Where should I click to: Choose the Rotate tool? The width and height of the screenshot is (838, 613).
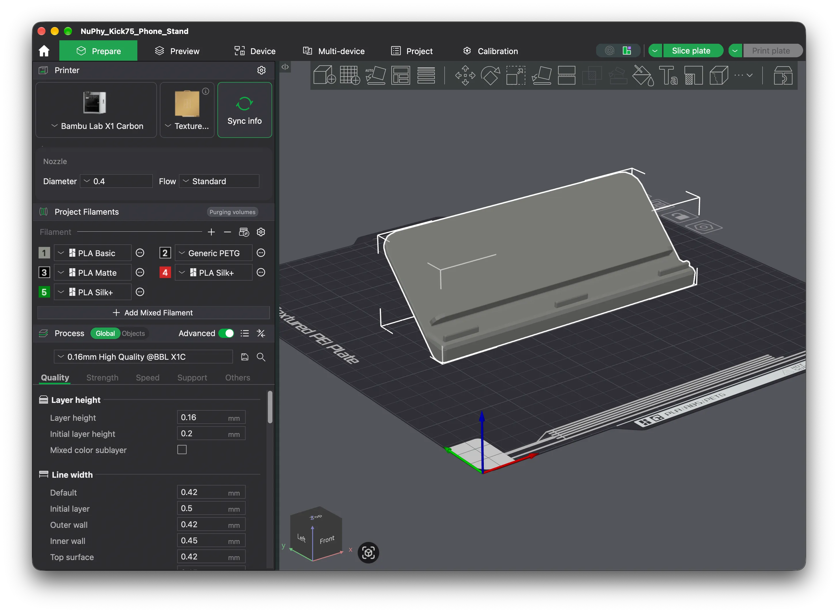490,75
